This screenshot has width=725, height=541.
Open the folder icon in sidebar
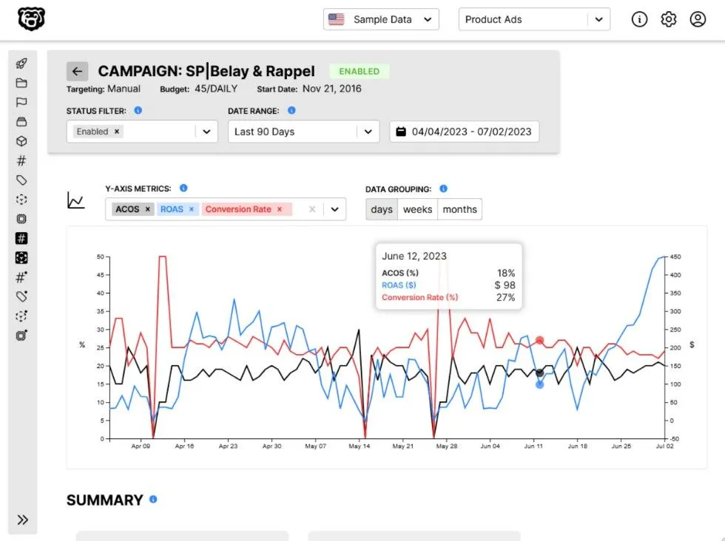point(21,84)
